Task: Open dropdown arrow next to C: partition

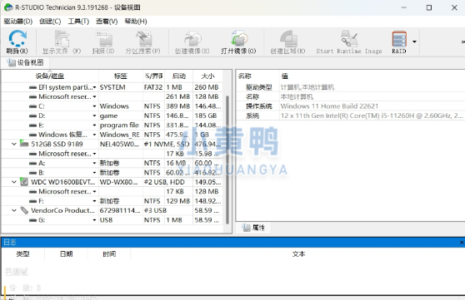Action: (x=94, y=106)
